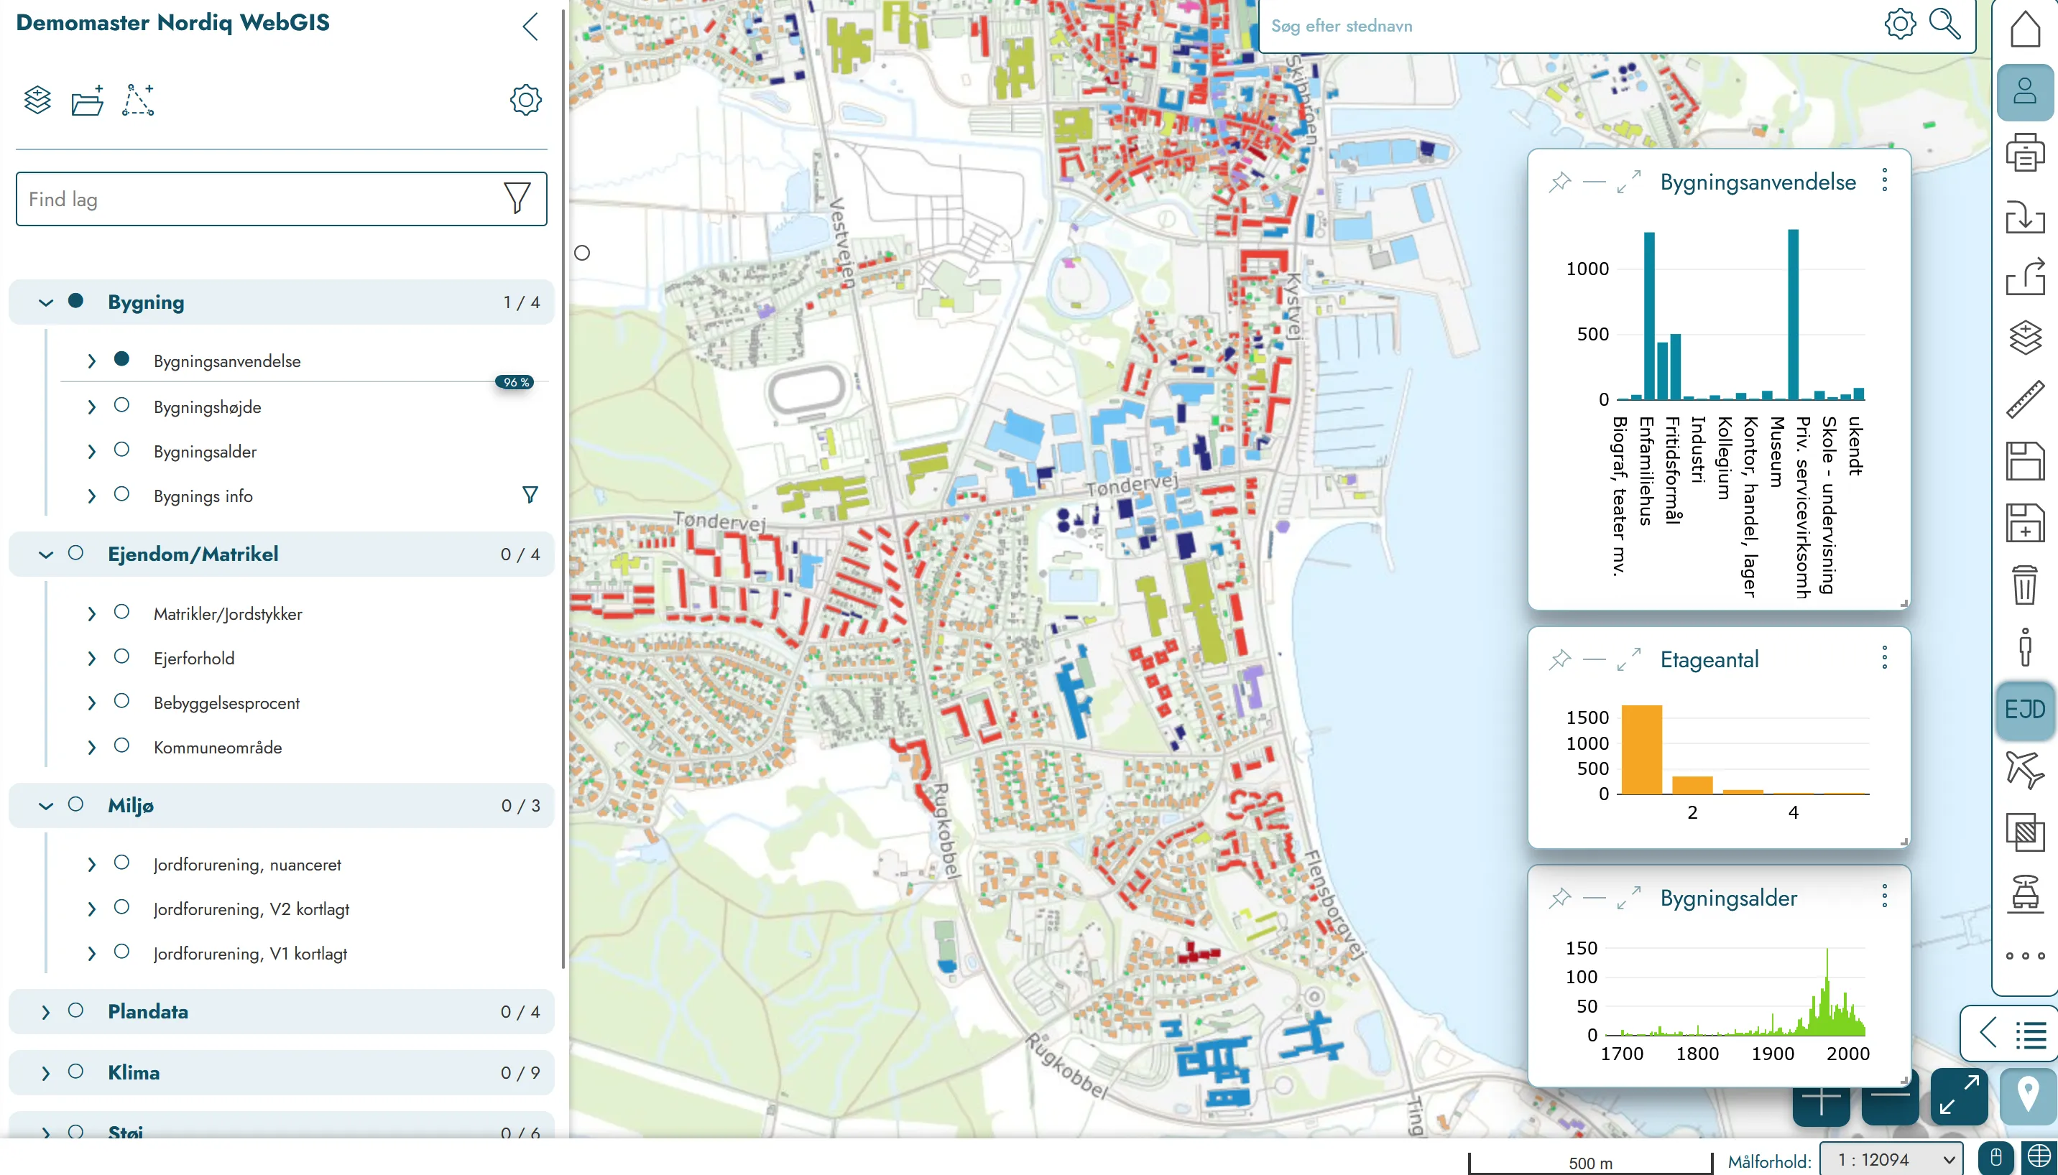Open the Målforhold scale dropdown
Image resolution: width=2058 pixels, height=1175 pixels.
point(1891,1160)
